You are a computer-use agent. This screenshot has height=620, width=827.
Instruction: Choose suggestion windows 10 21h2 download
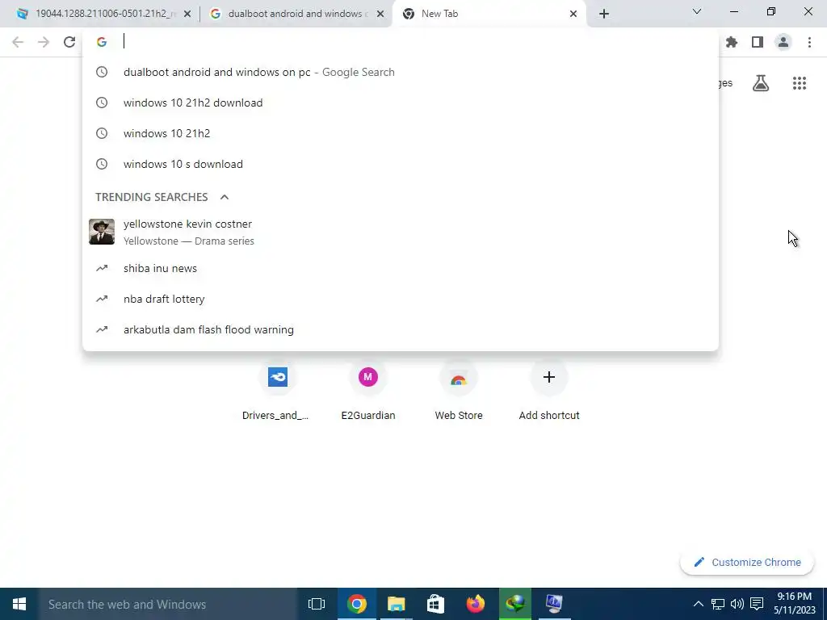tap(401, 103)
